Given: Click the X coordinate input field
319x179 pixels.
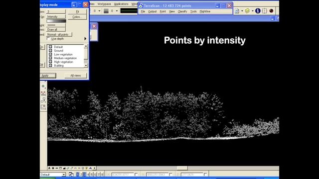Looking at the screenshot, I should click(x=123, y=175).
